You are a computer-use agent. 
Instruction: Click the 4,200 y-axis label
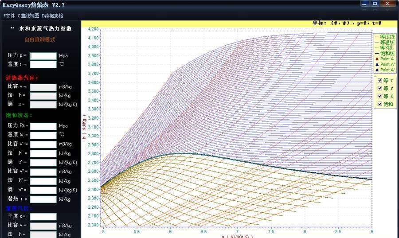coord(93,29)
